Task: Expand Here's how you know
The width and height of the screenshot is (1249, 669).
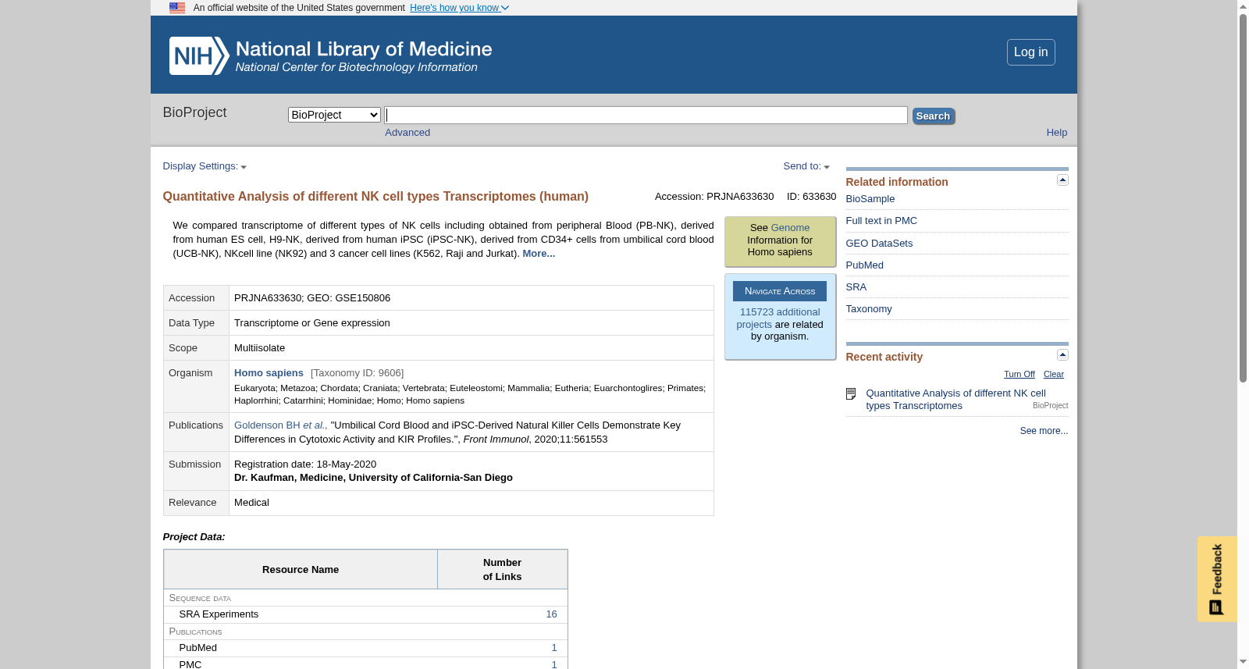Action: [x=459, y=8]
